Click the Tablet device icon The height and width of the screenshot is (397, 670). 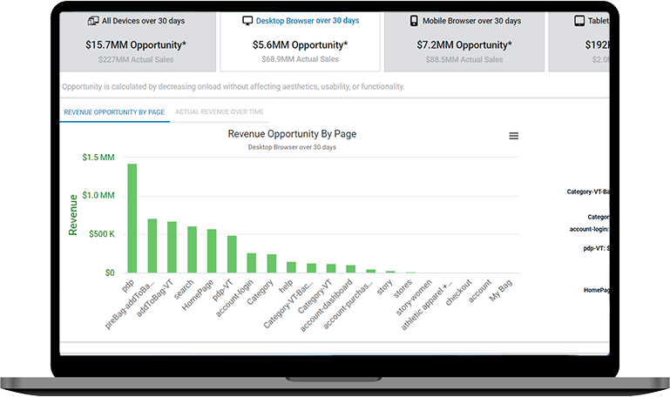(x=579, y=21)
